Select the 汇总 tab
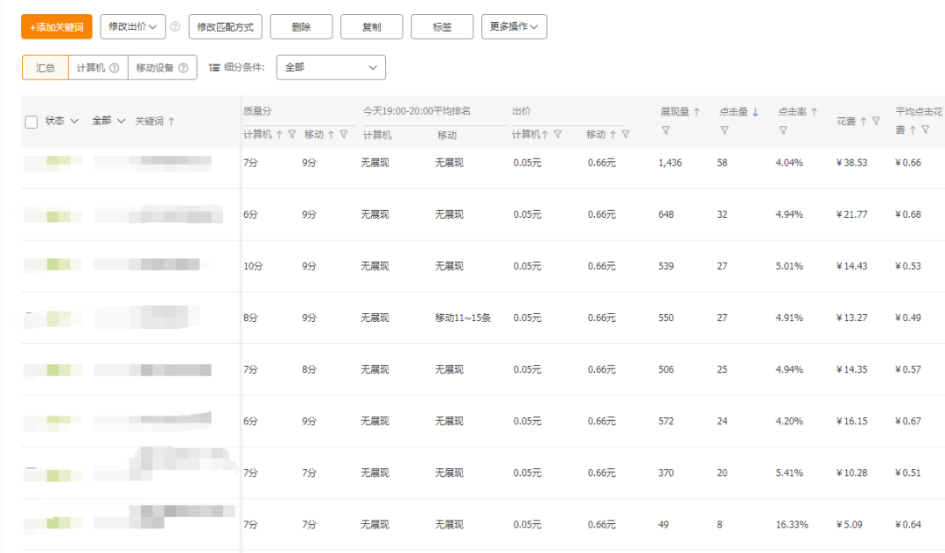Image resolution: width=945 pixels, height=553 pixels. click(45, 67)
